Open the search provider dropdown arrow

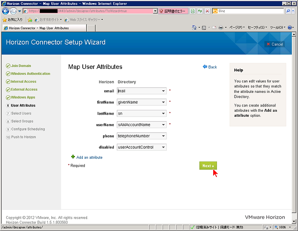tap(293, 11)
